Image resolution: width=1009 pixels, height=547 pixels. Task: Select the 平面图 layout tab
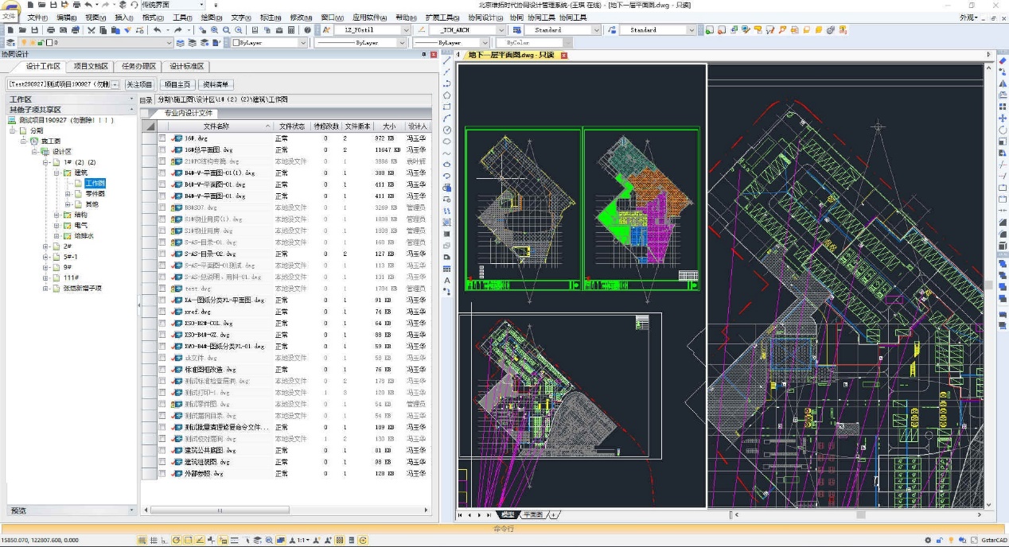pos(532,515)
